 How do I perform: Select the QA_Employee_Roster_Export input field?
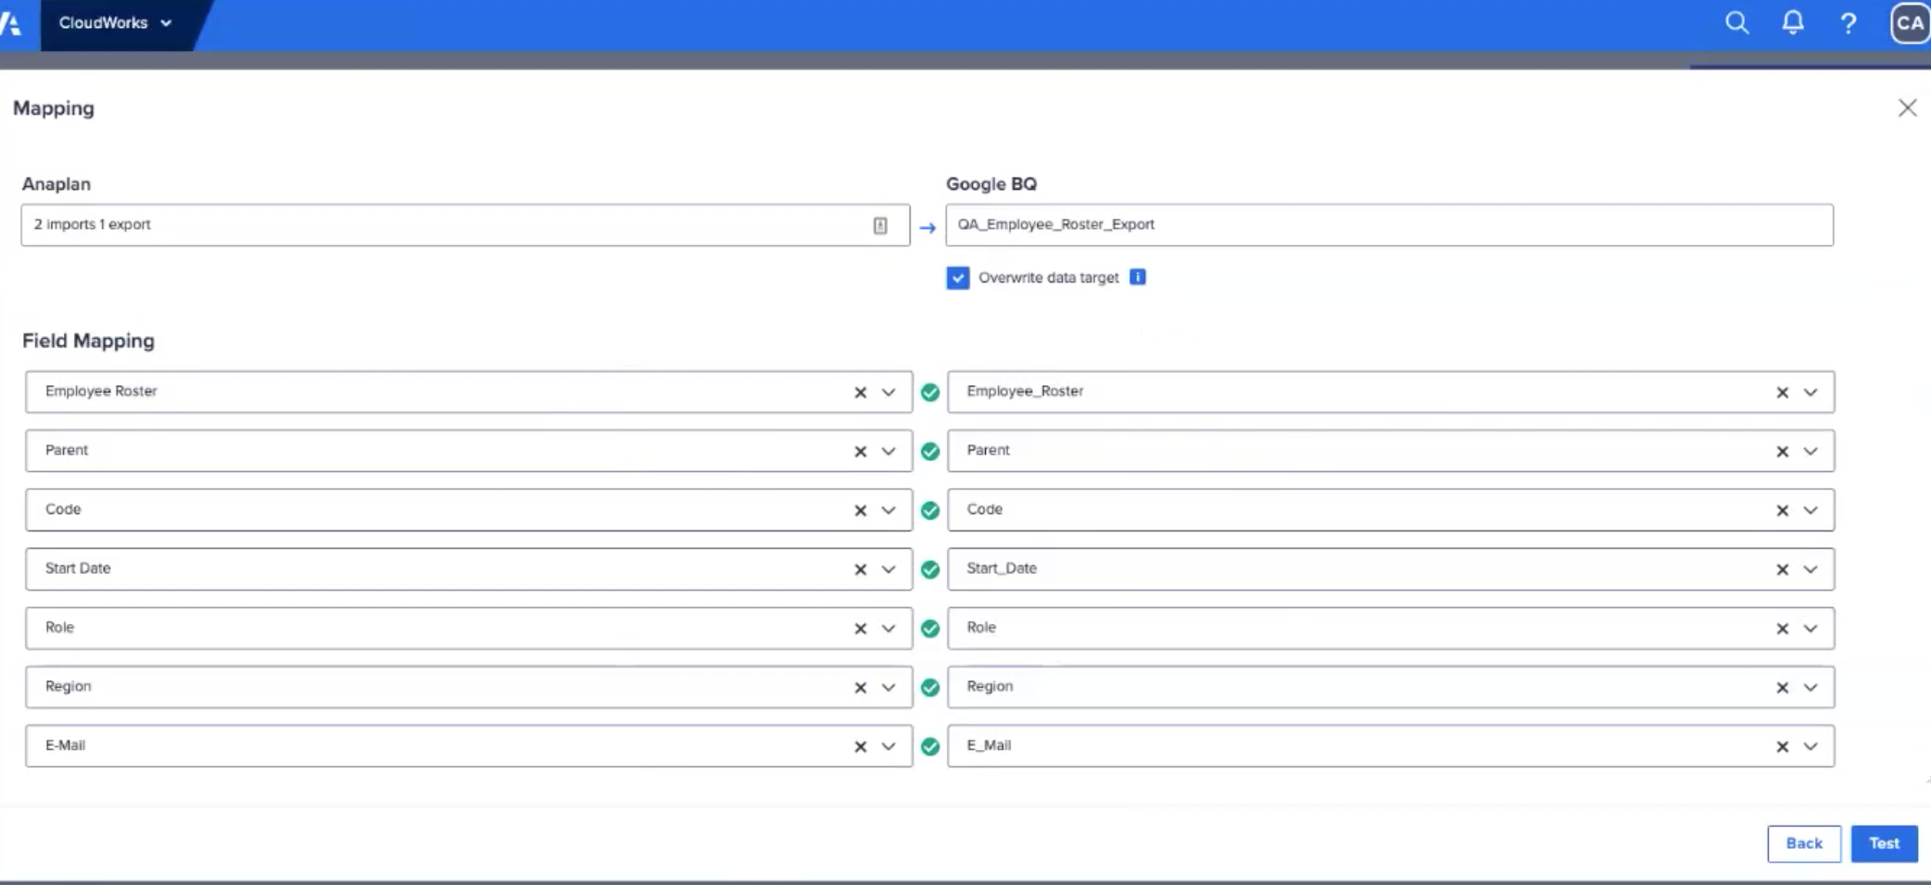1297,224
